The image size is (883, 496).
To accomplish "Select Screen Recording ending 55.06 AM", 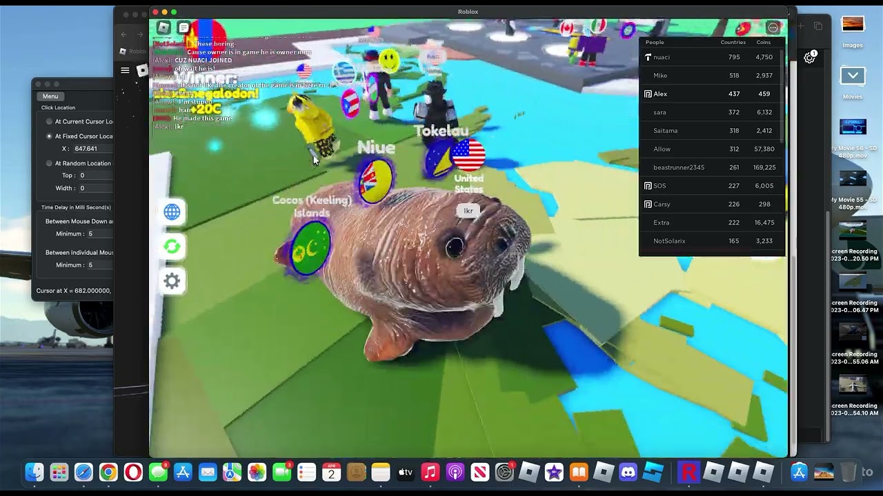I will [854, 344].
